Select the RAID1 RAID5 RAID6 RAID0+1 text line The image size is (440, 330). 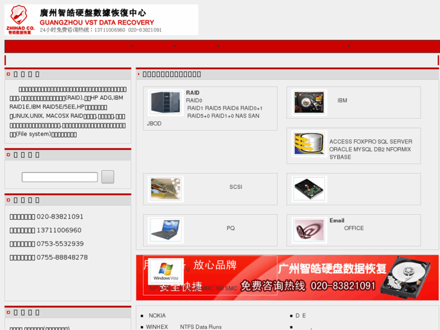tap(225, 108)
